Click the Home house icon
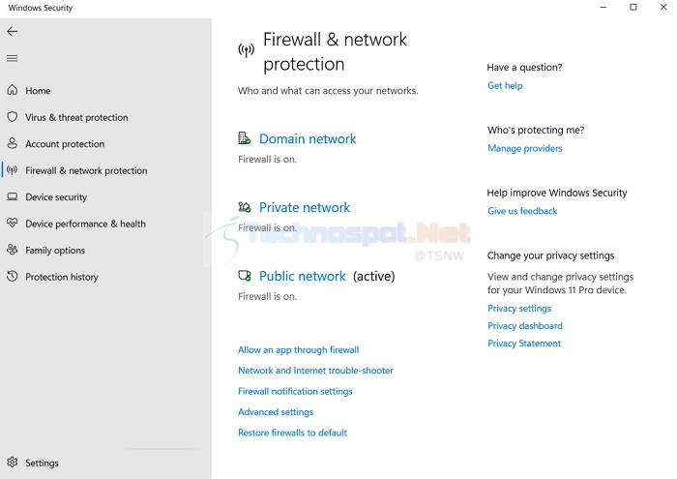 [13, 90]
